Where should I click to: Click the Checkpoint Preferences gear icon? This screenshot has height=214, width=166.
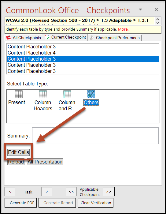point(92,38)
